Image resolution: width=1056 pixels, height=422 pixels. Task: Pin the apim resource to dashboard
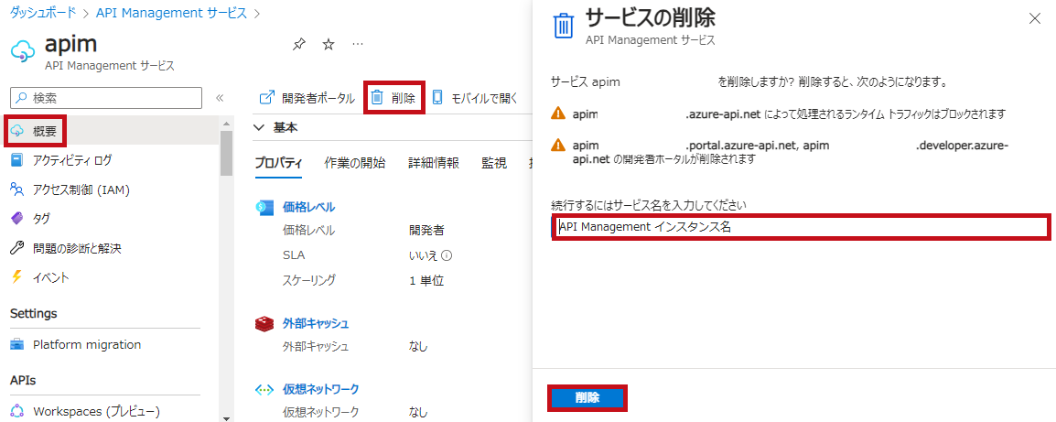(x=299, y=45)
